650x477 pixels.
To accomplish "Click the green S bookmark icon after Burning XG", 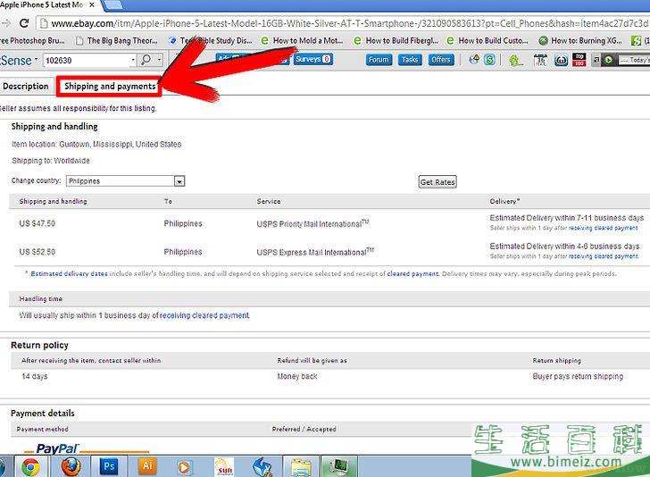I will point(636,41).
